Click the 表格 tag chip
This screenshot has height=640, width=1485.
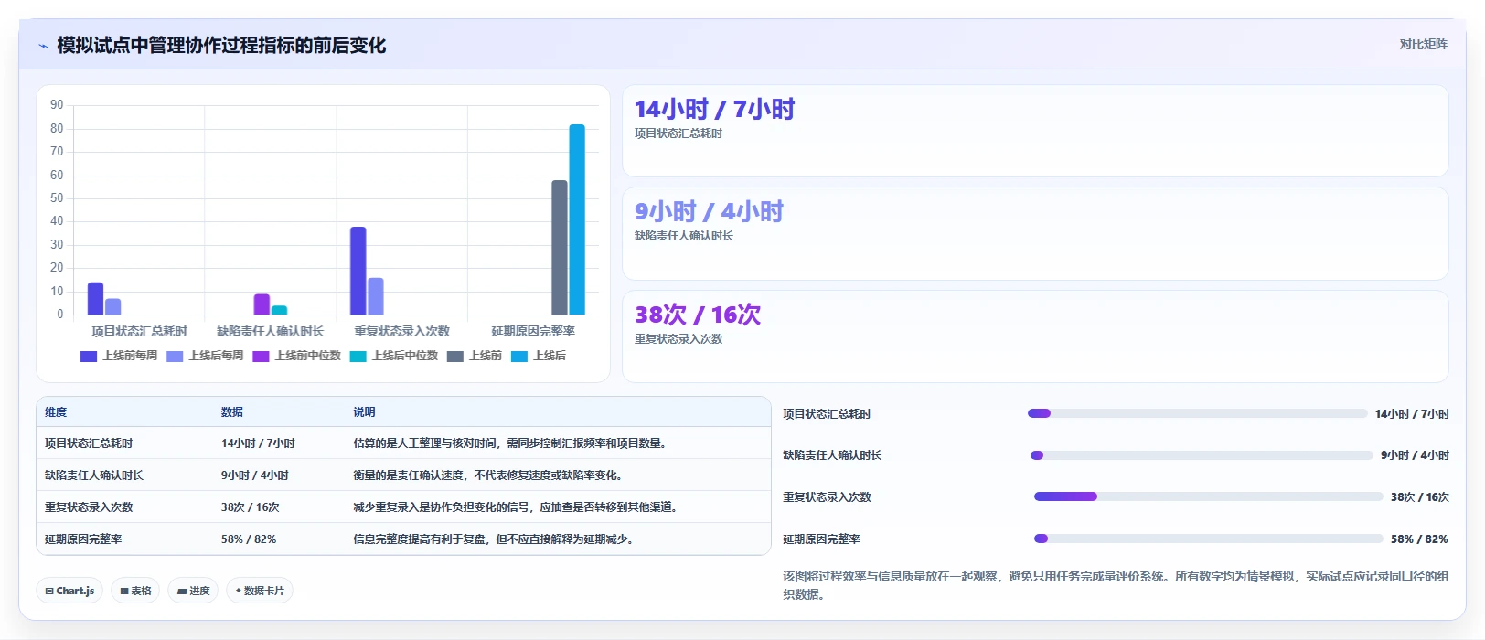135,591
